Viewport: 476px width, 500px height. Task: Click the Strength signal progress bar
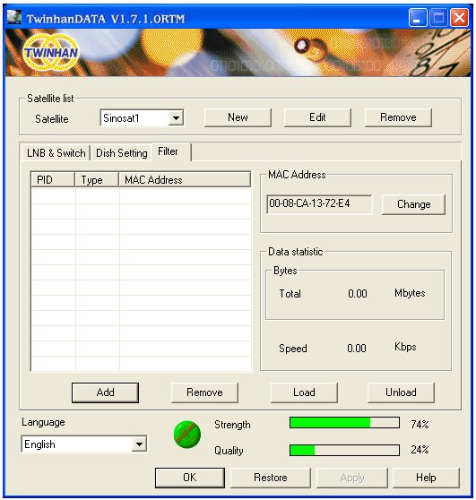pyautogui.click(x=344, y=423)
